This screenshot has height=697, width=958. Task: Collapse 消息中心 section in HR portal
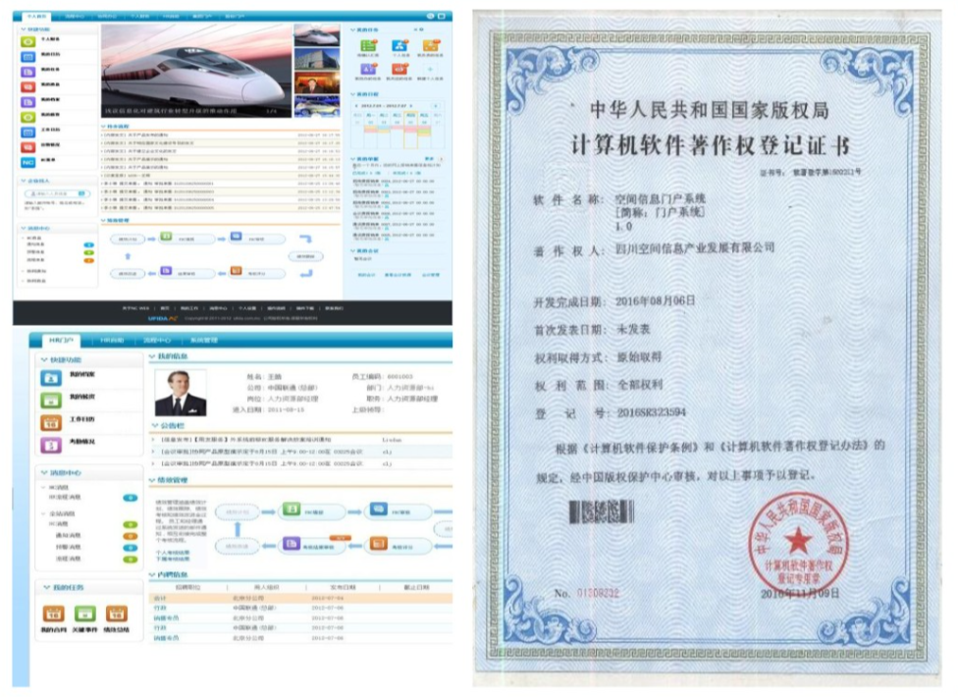tap(44, 473)
